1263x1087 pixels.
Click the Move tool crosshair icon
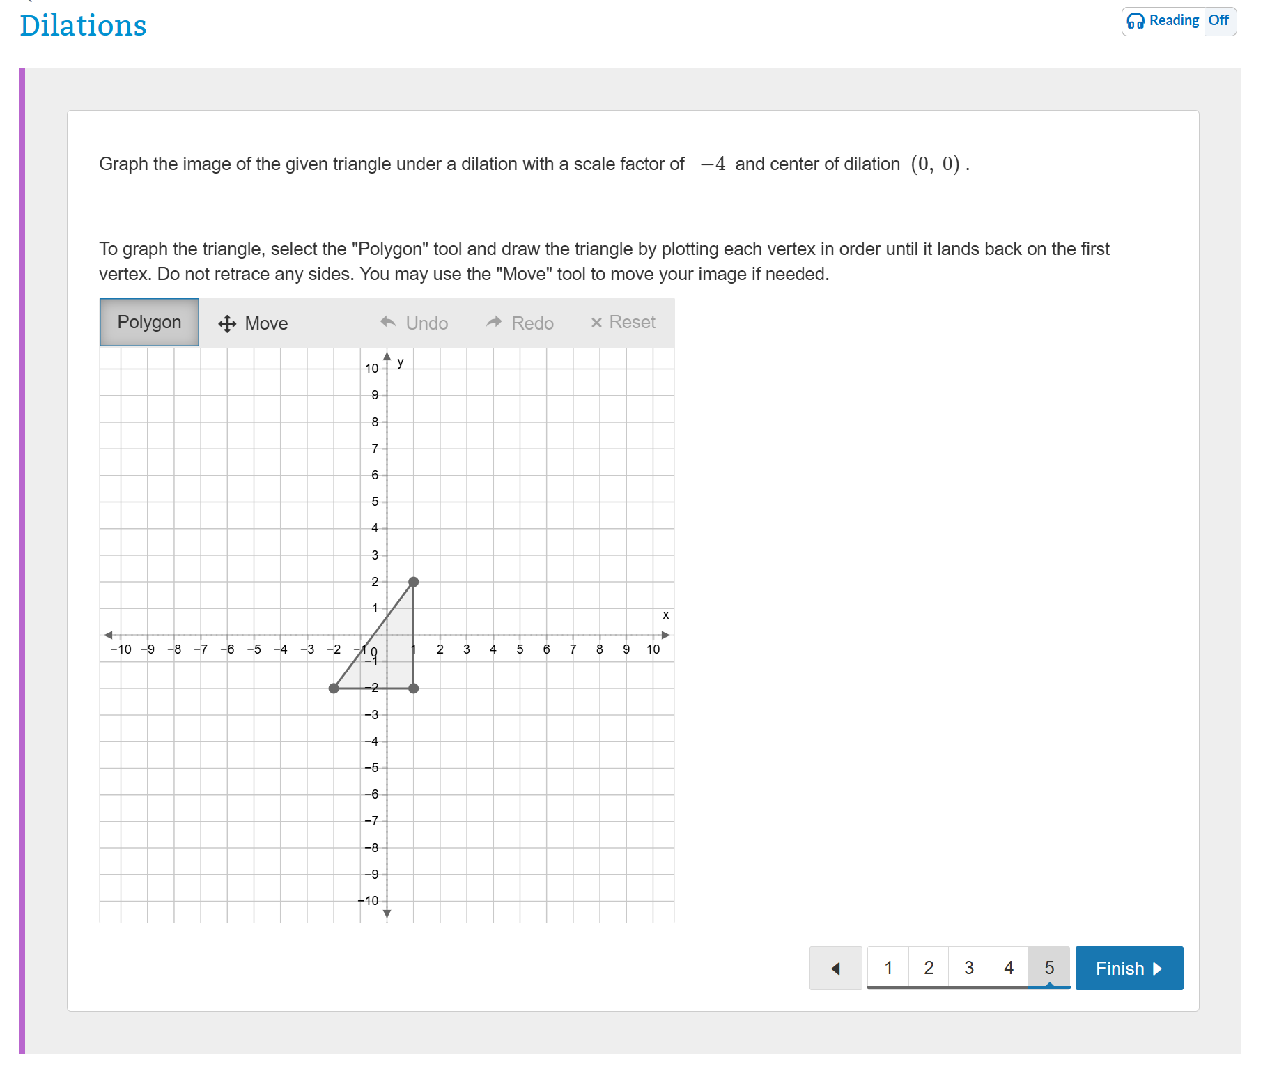pyautogui.click(x=228, y=323)
